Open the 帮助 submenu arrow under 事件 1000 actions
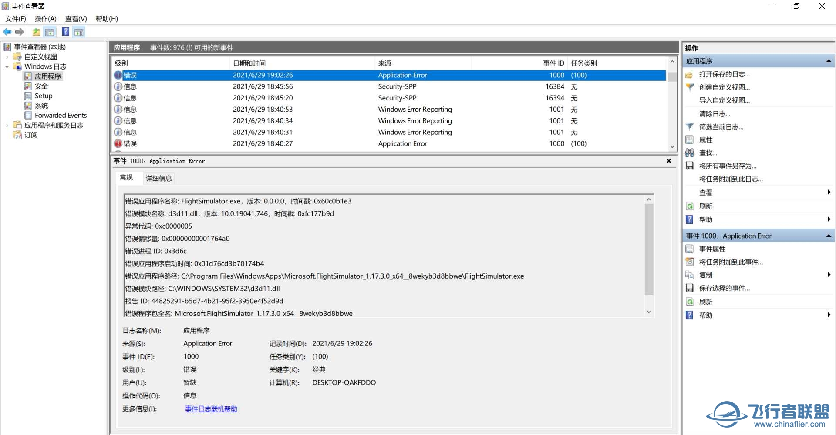Image resolution: width=836 pixels, height=435 pixels. [829, 315]
